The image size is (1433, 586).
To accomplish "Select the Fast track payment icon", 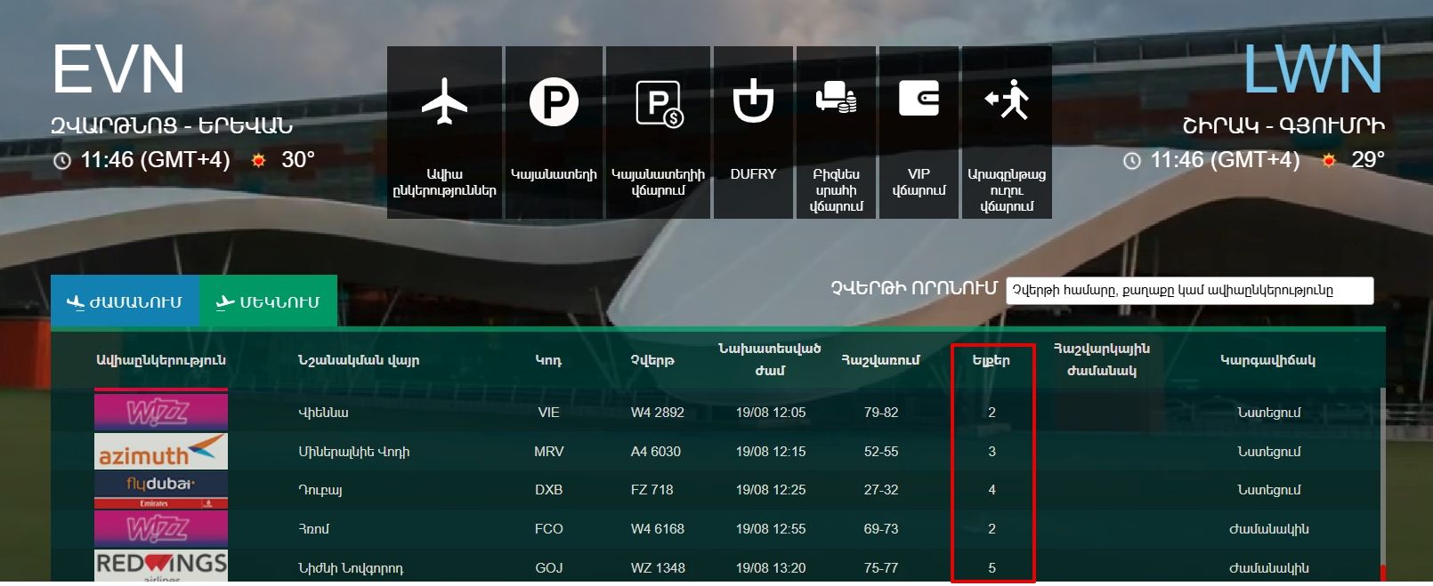I will point(1007,100).
